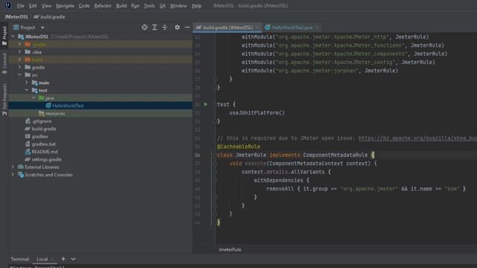Expand all nodes in the Project panel
Screen dimensions: 477x268
(x=154, y=28)
